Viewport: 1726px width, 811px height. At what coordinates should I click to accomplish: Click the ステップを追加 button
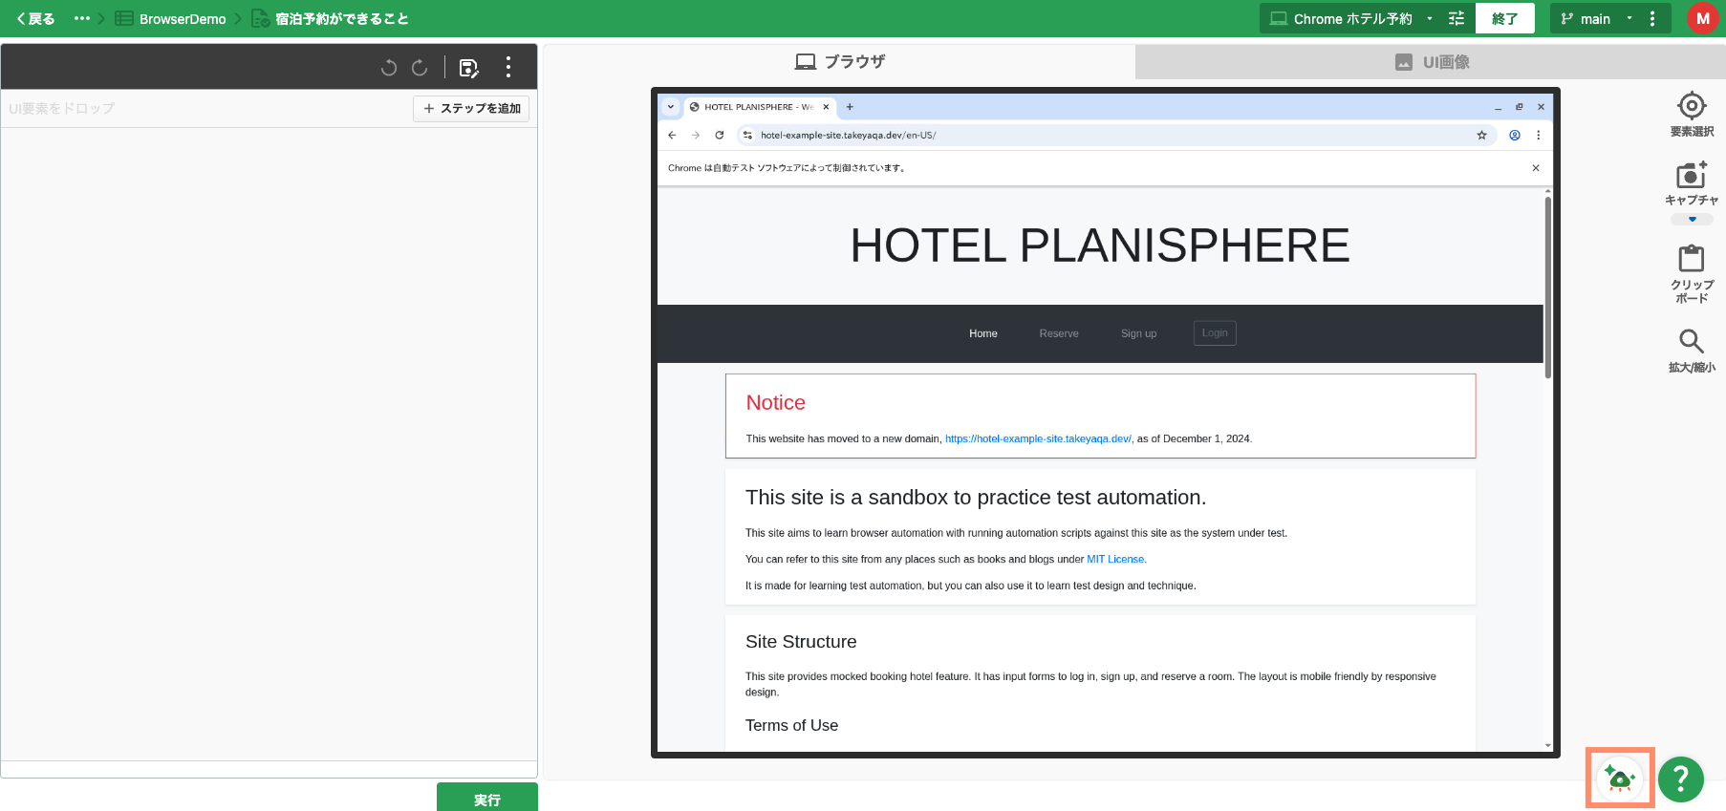[471, 109]
